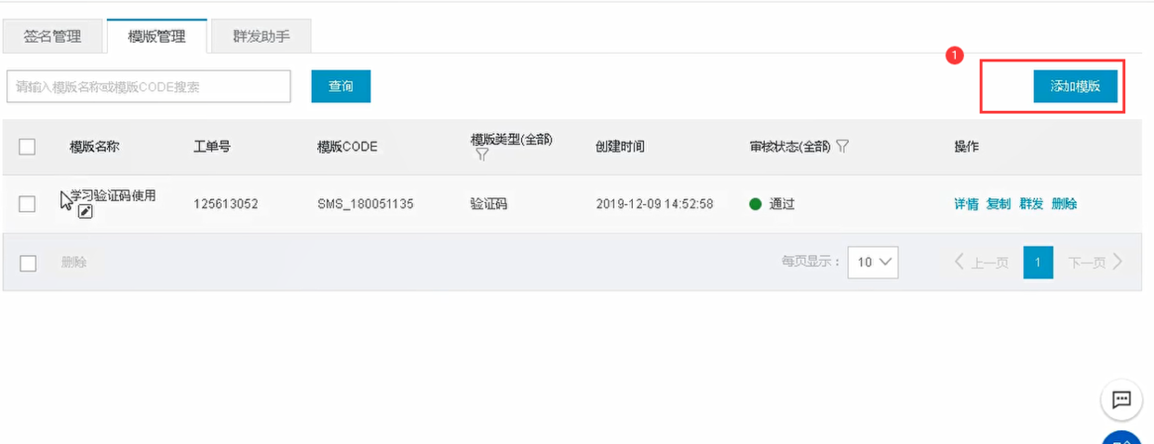1154x444 pixels.
Task: Open 详情 link for SMS_180051135
Action: [966, 204]
